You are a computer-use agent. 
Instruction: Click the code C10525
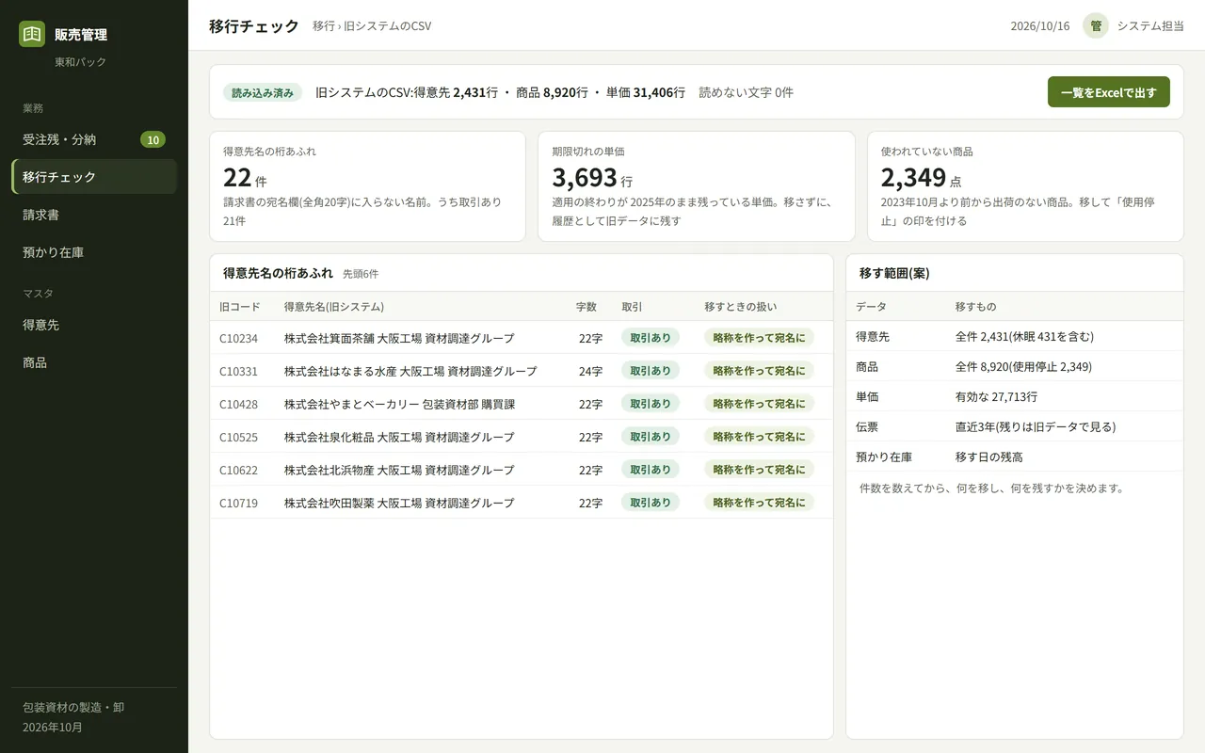pos(238,437)
